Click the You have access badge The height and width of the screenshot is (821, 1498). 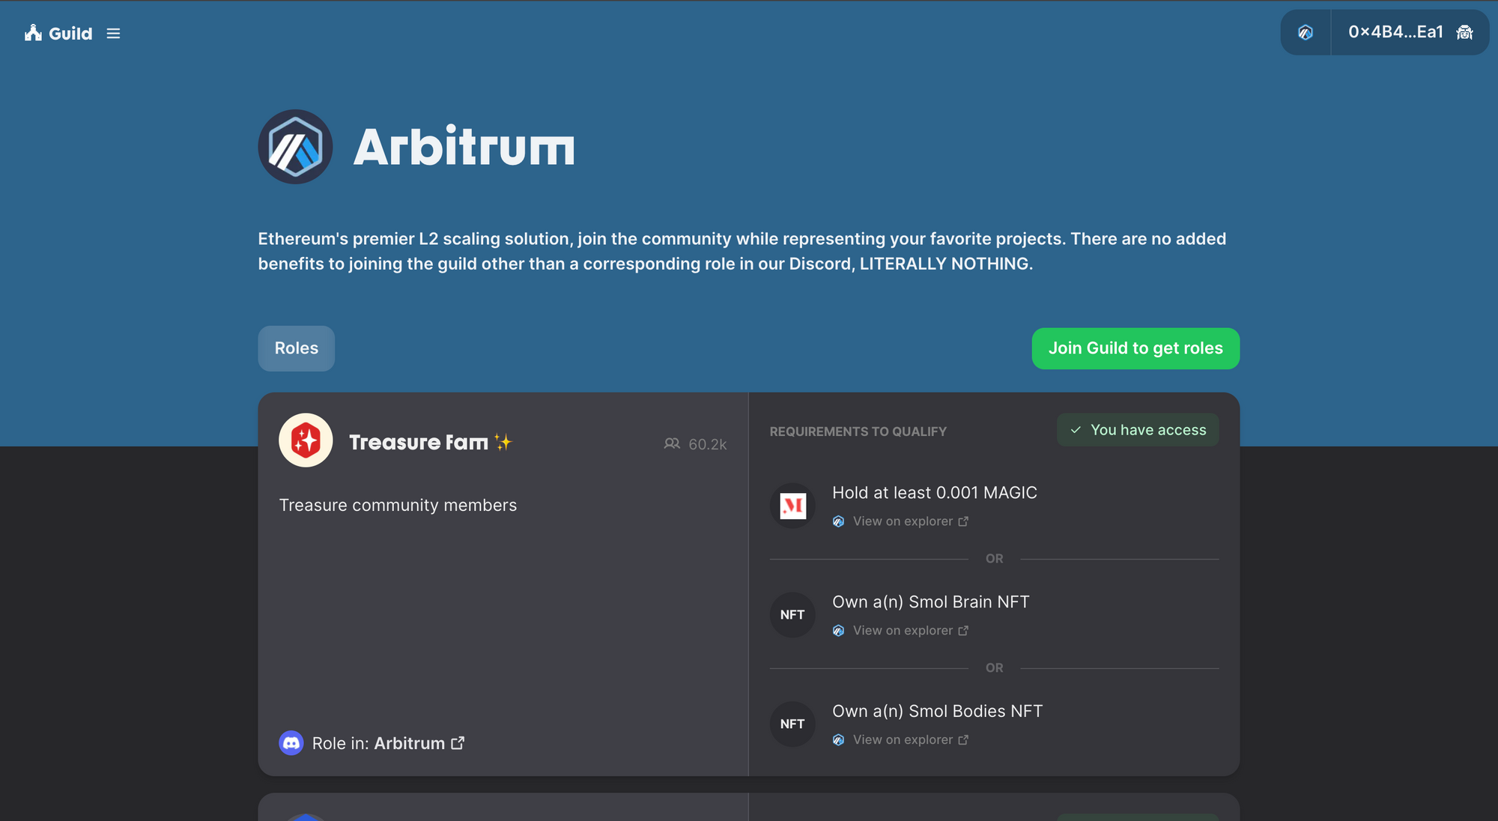tap(1138, 430)
